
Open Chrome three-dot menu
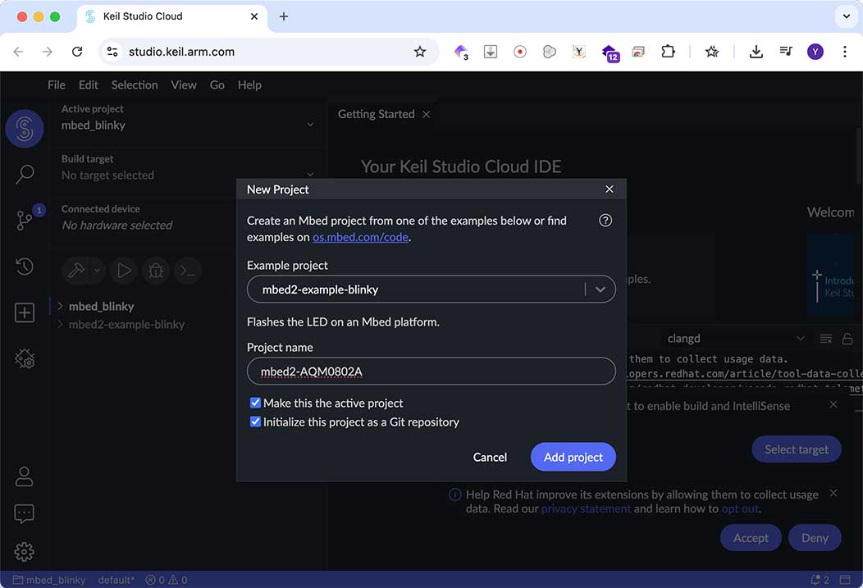coord(844,52)
